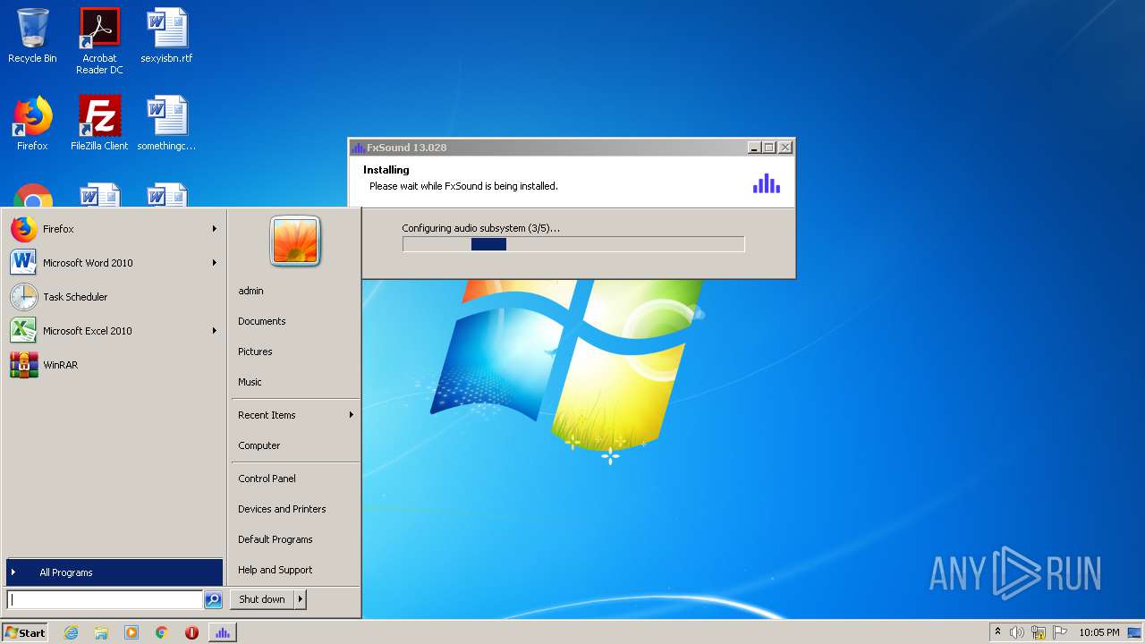The height and width of the screenshot is (644, 1145).
Task: Launch Firefox from Start menu
Action: 114,229
